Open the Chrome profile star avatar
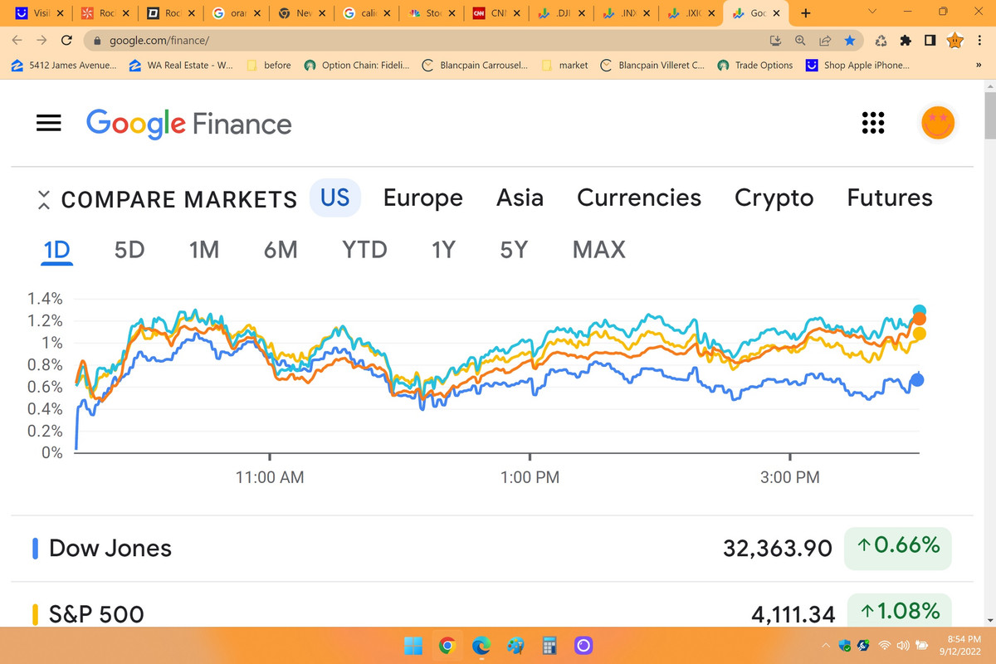 (955, 40)
